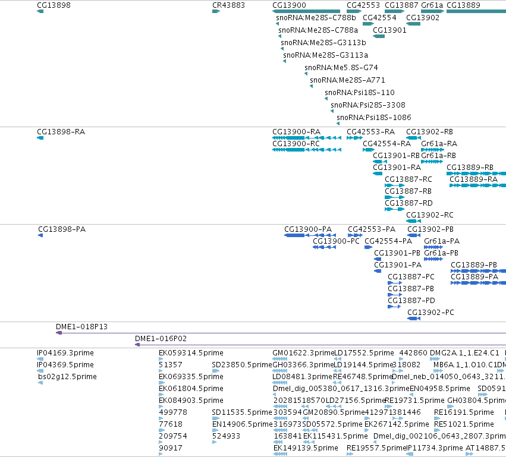Select CG42553-RA transcript label
The height and width of the screenshot is (457, 506).
(x=371, y=131)
